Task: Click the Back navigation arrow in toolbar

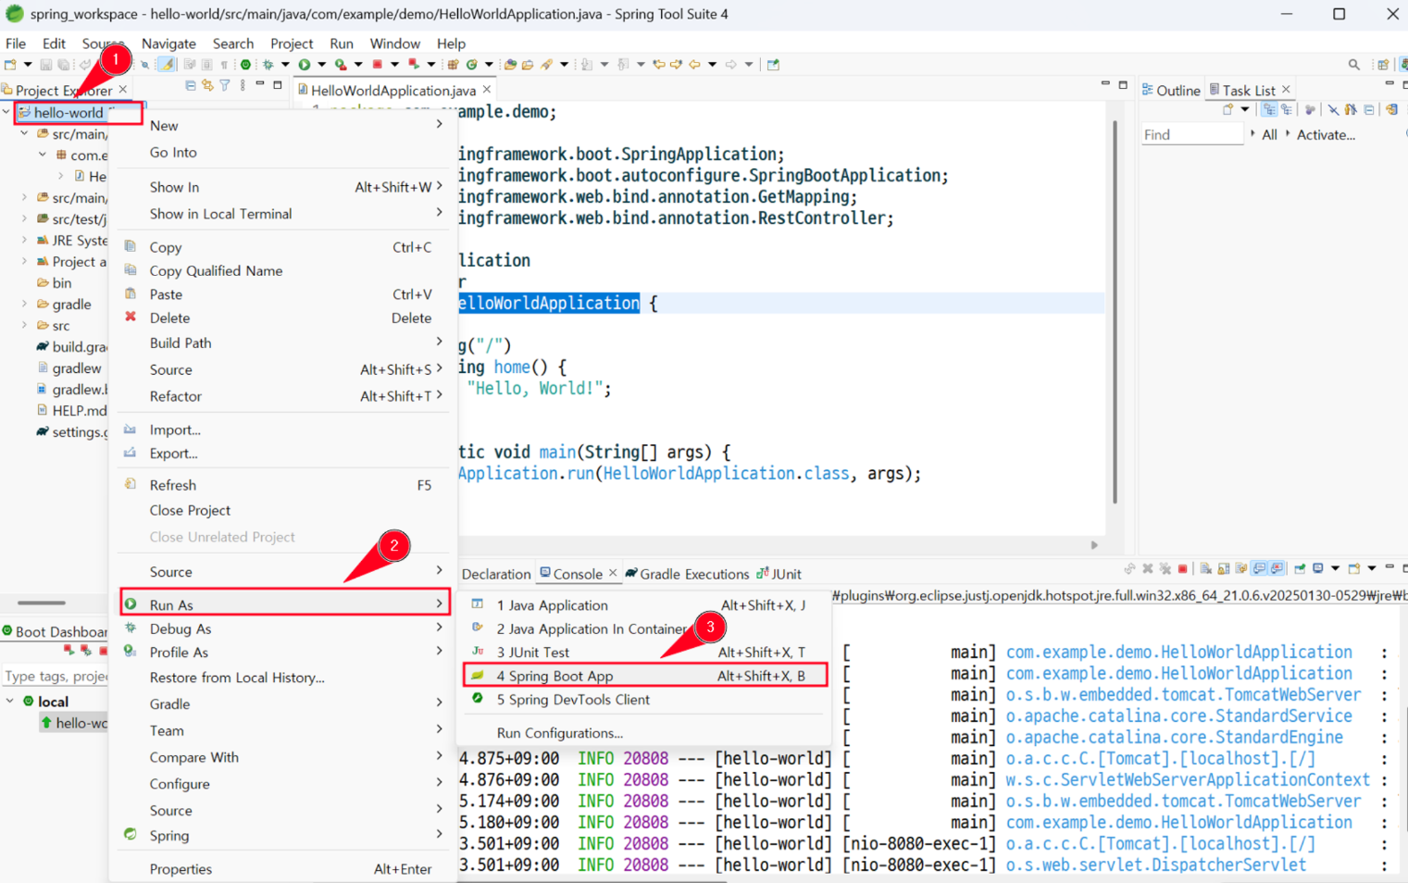Action: coord(694,64)
